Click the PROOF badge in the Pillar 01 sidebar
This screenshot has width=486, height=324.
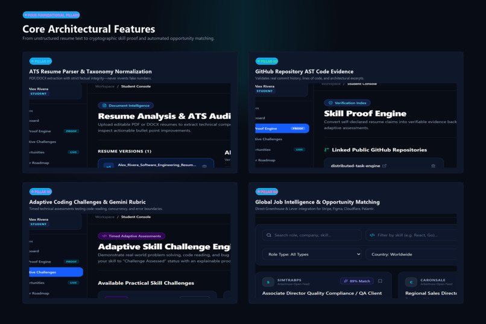(x=71, y=131)
